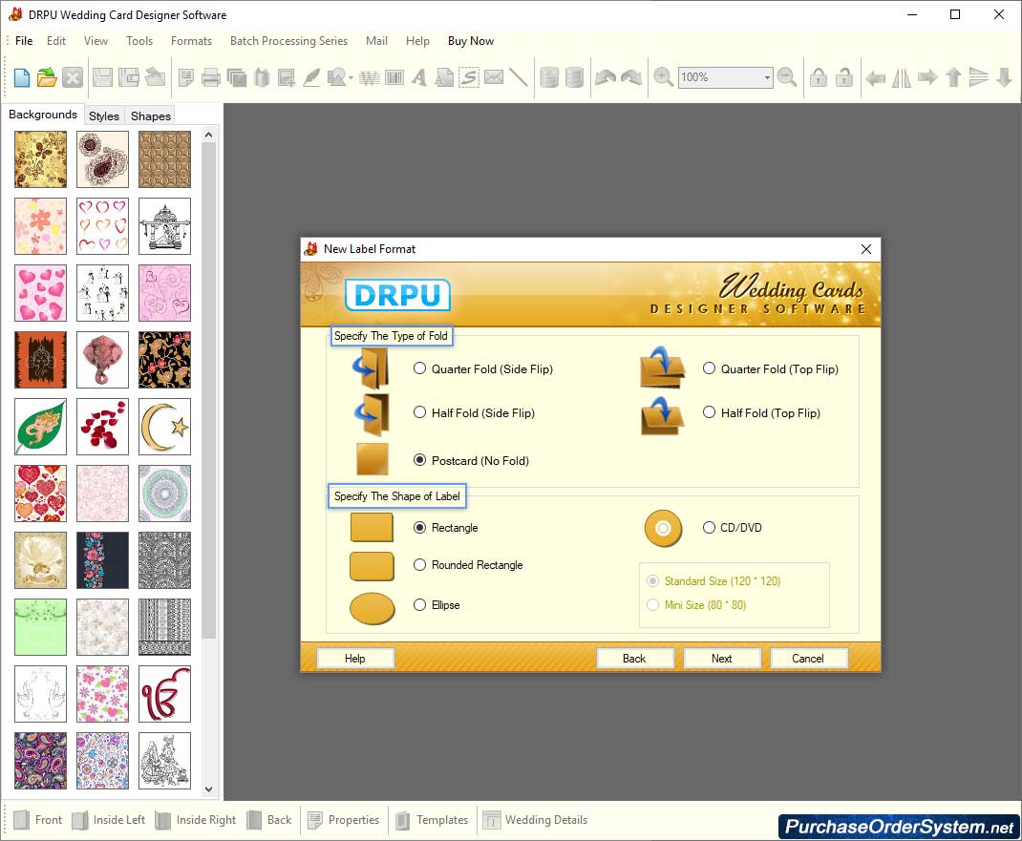The image size is (1022, 841).
Task: Click the Print icon in toolbar
Action: 210,77
